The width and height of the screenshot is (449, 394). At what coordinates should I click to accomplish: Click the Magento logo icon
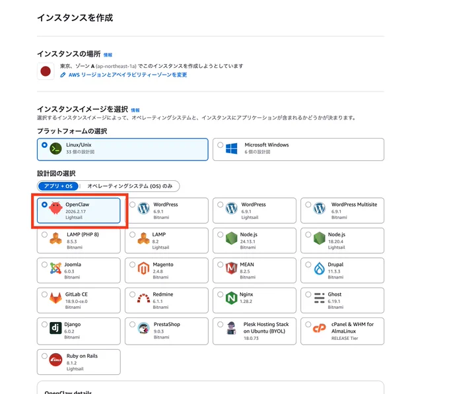[143, 269]
